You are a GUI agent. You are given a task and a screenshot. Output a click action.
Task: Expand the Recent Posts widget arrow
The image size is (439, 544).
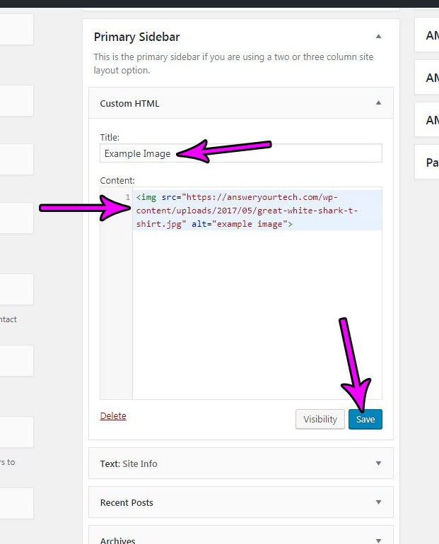click(378, 502)
